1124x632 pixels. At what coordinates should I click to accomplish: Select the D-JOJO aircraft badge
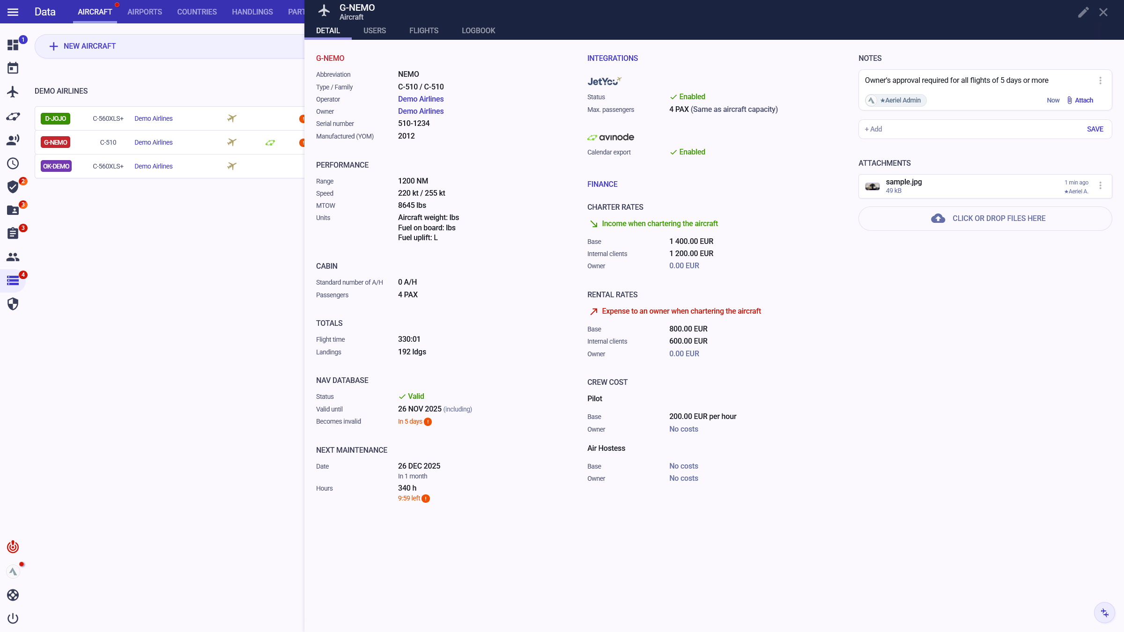(55, 119)
